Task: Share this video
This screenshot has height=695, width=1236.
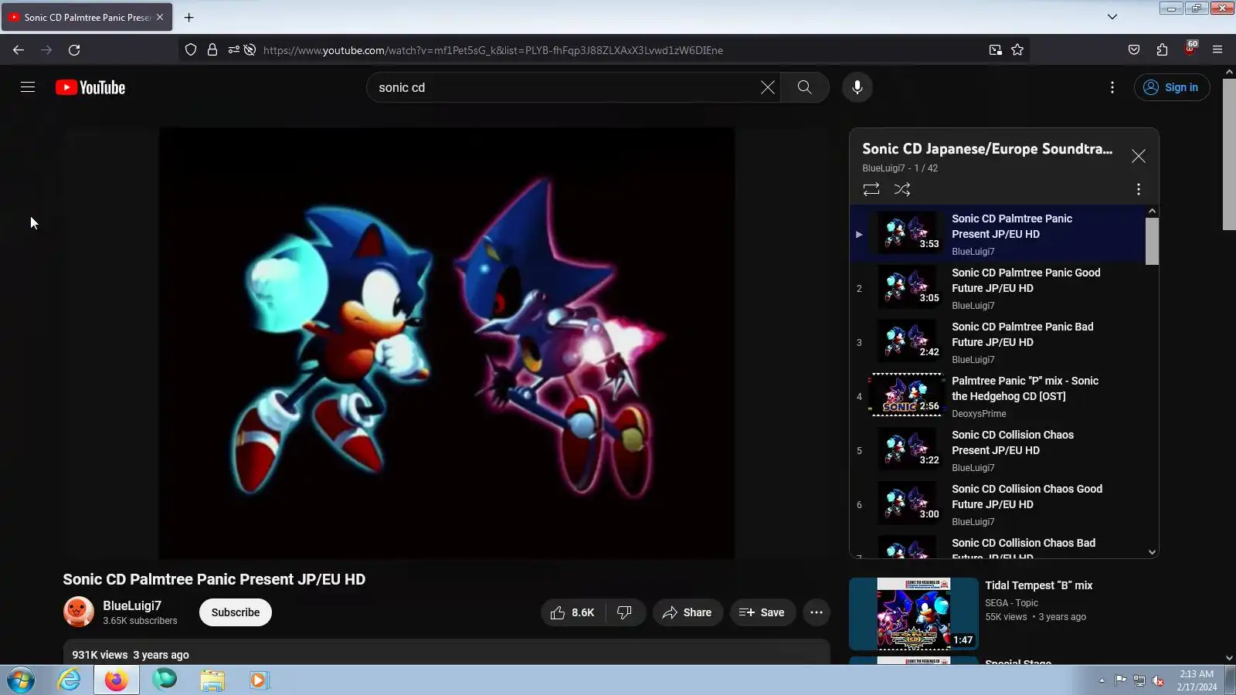Action: point(688,612)
